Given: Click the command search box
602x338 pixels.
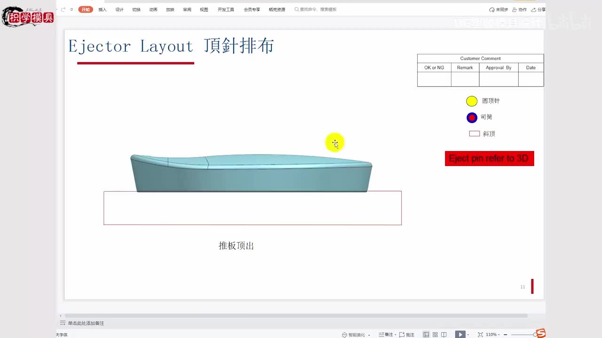Looking at the screenshot, I should click(x=316, y=9).
